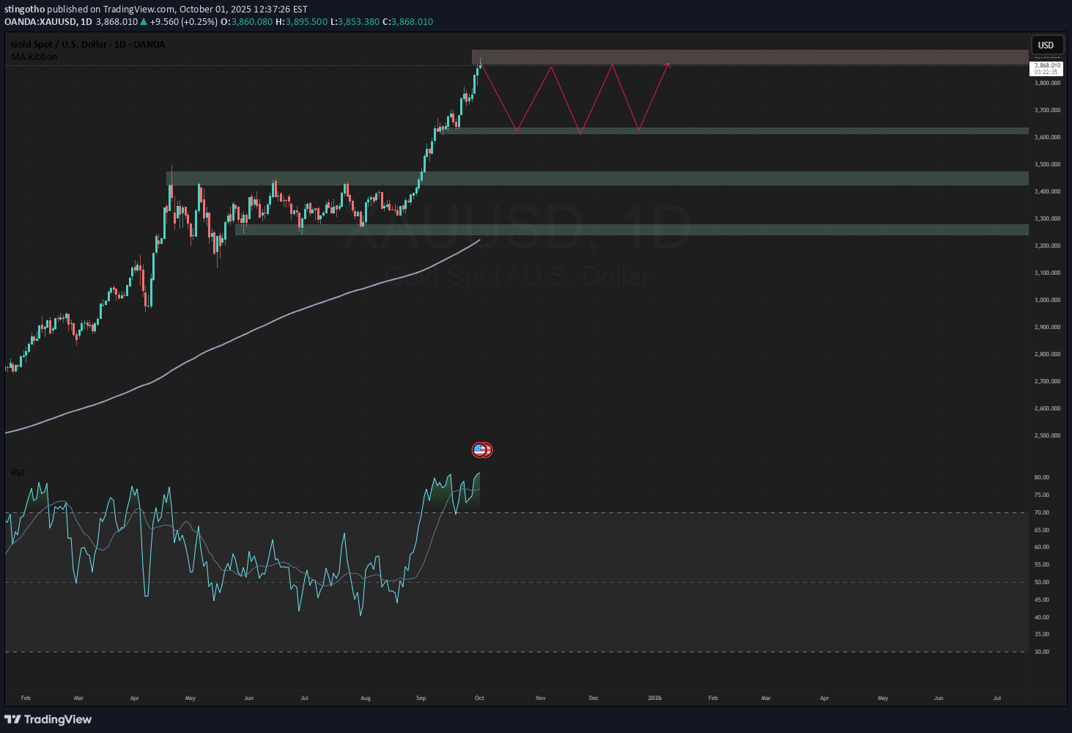Screen dimensions: 1072x733
Task: Click the Sep label on time axis
Action: (421, 698)
